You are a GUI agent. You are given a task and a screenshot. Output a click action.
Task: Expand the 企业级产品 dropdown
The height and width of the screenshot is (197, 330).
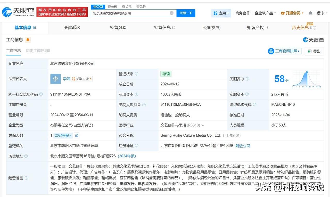click(x=265, y=13)
